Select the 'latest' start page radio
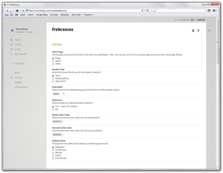 (53, 61)
